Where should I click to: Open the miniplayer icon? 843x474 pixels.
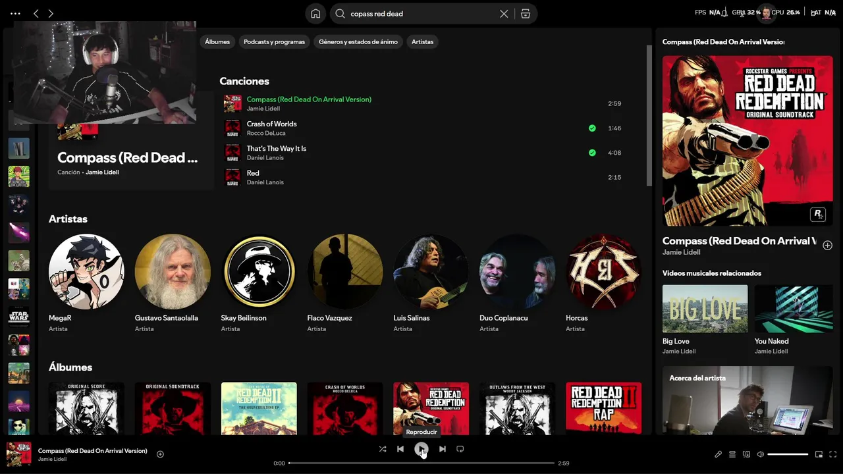tap(819, 454)
